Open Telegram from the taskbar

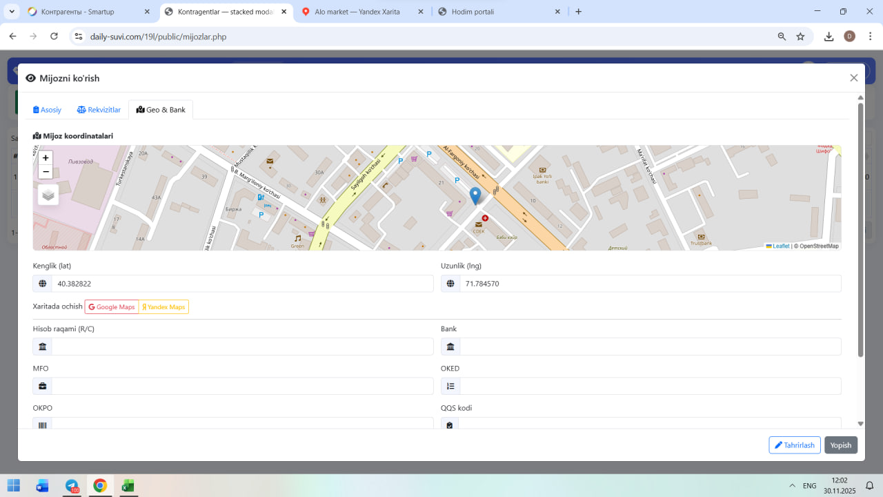point(72,485)
